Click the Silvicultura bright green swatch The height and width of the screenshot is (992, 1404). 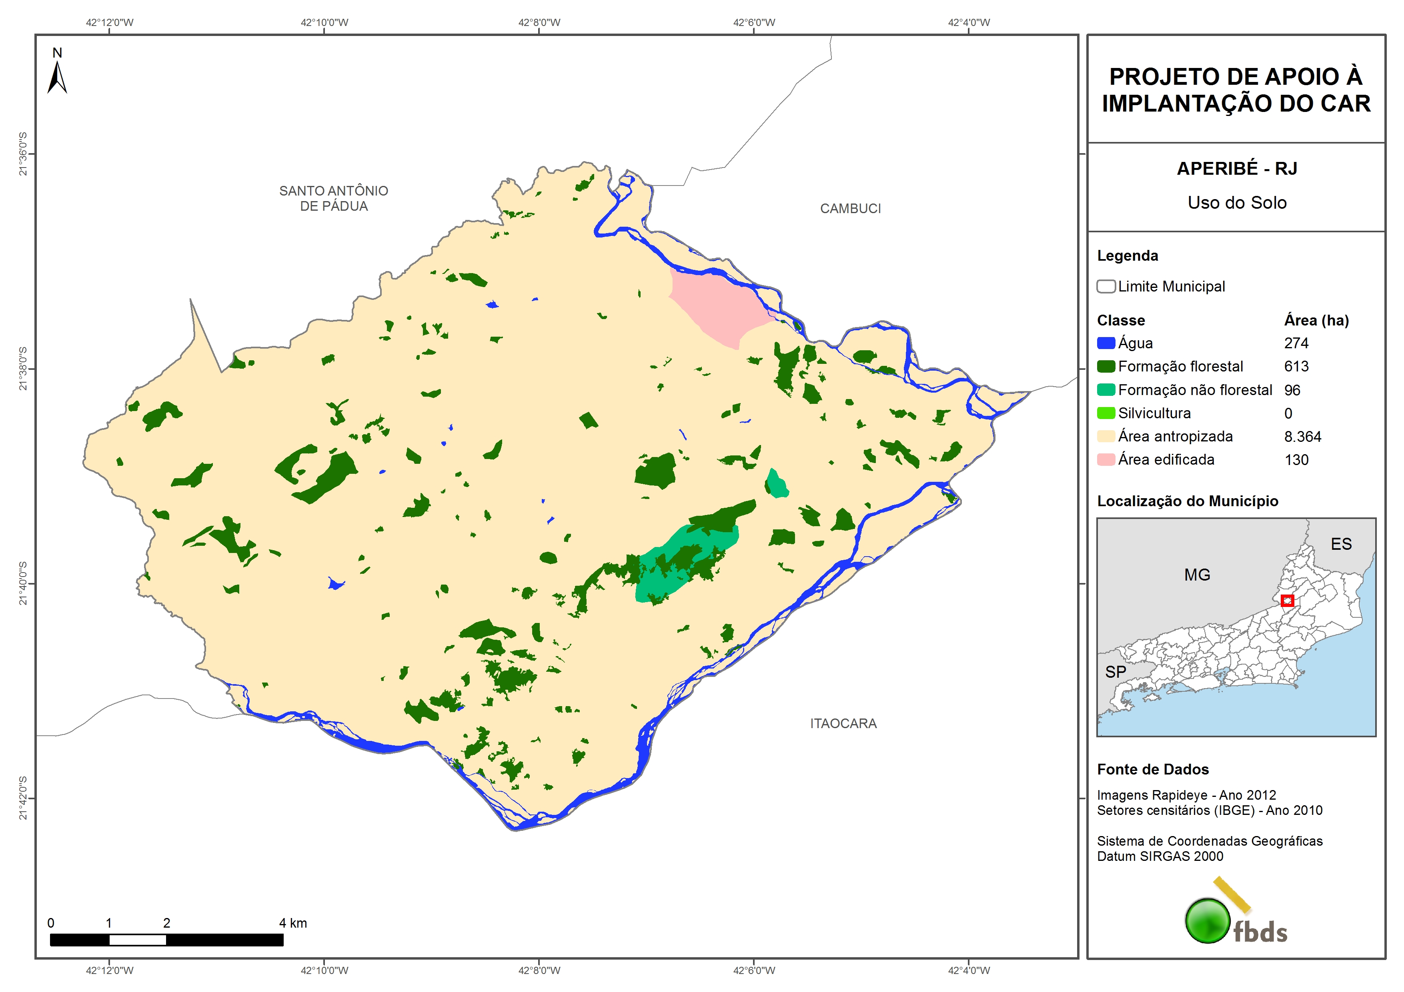[1106, 413]
